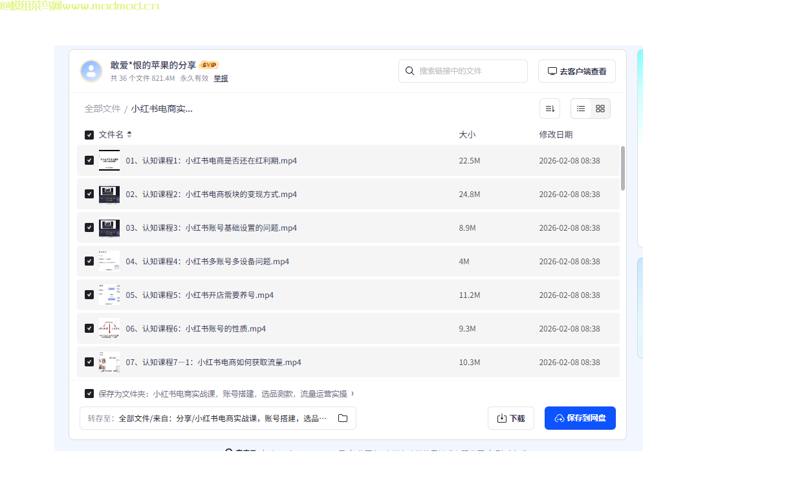Click the file name sort arrows
This screenshot has width=806, height=484.
(x=129, y=134)
